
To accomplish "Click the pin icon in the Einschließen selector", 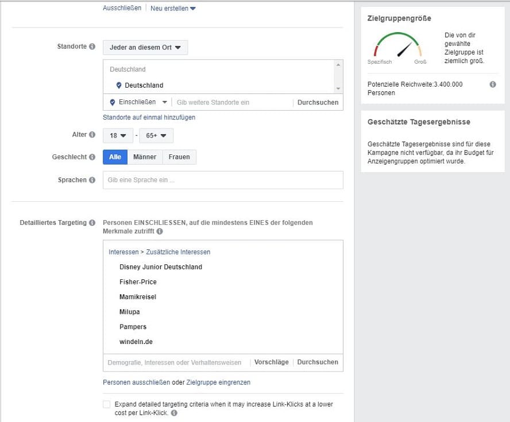I will [x=113, y=102].
